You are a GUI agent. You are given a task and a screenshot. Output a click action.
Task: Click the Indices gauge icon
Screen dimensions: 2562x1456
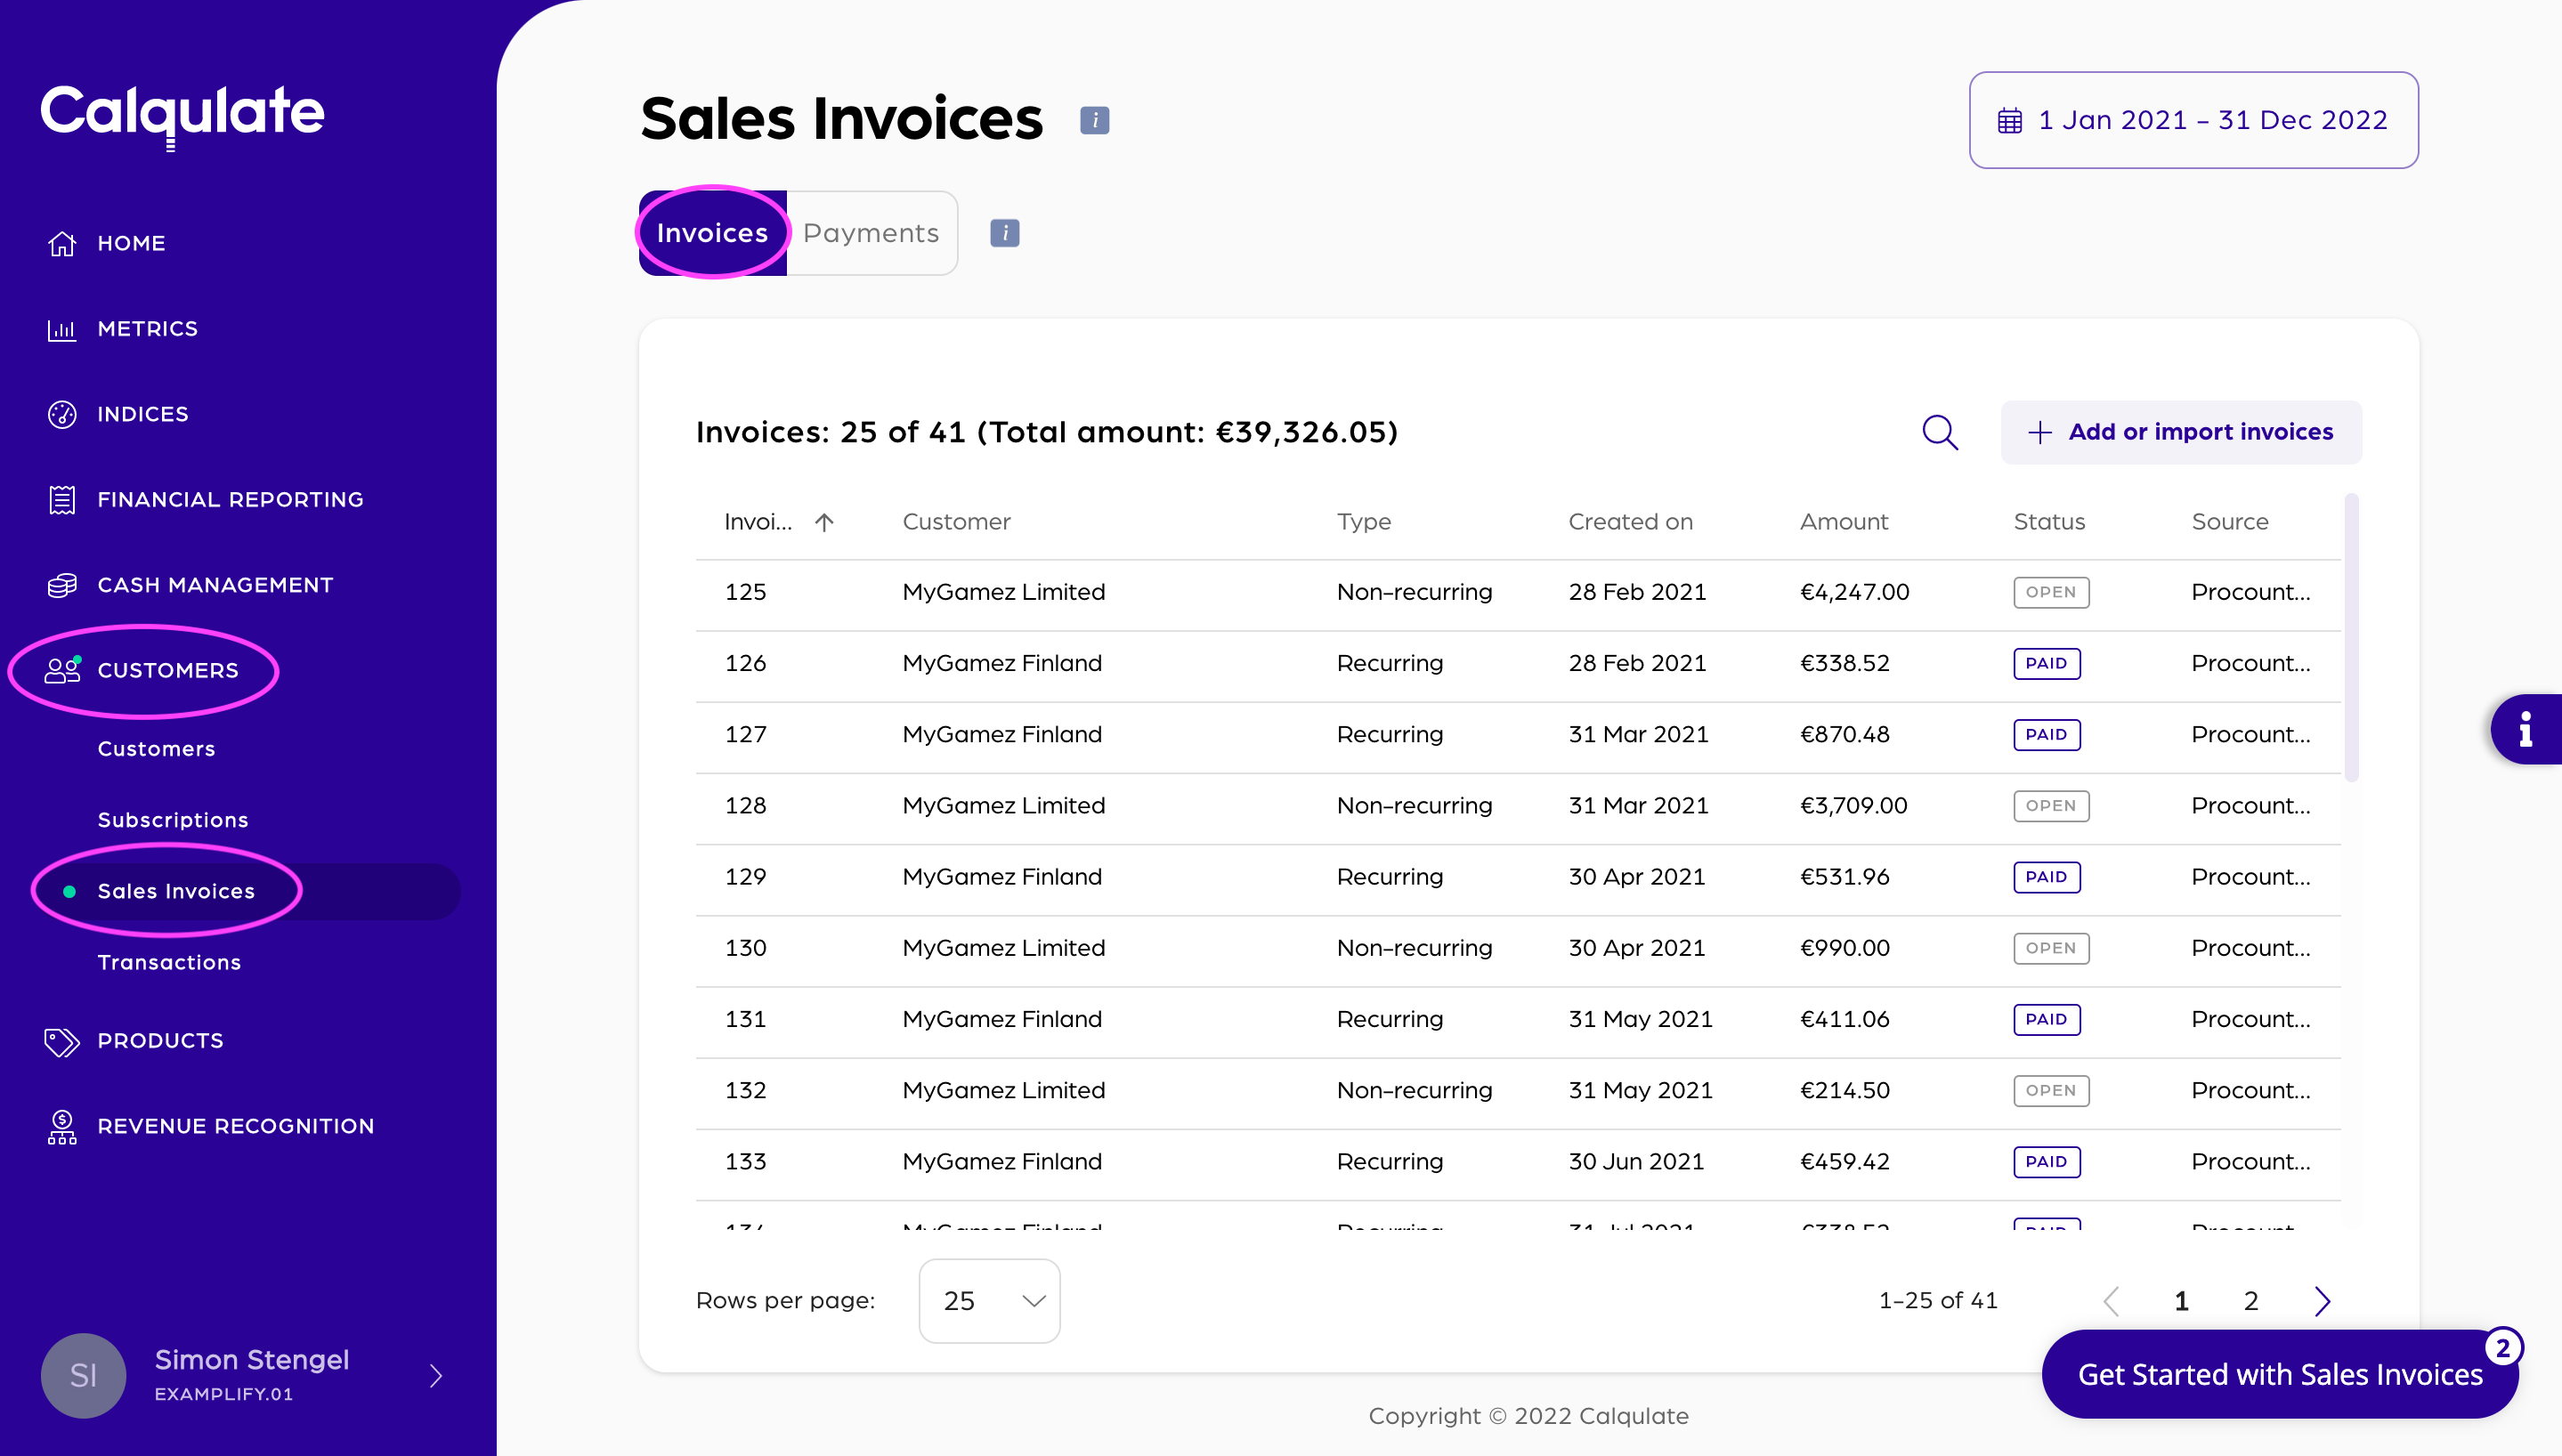tap(62, 414)
